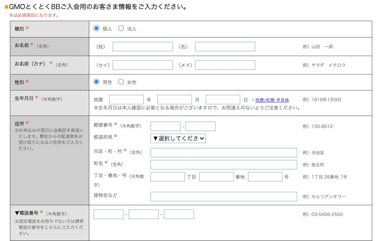The image size is (380, 241).
Task: Choose 男性 as gender
Action: (x=97, y=82)
